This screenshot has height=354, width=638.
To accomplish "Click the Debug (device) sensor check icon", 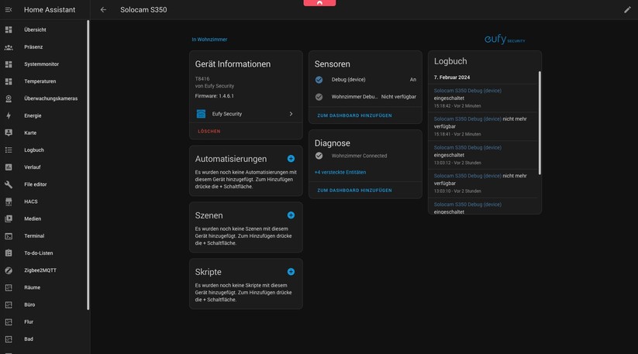I will click(319, 80).
